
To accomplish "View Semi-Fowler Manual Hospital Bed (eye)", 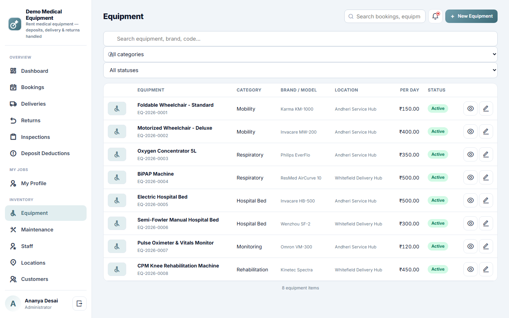I will click(x=470, y=223).
